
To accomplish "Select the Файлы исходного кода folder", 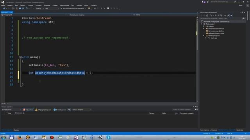I will click(x=216, y=33).
